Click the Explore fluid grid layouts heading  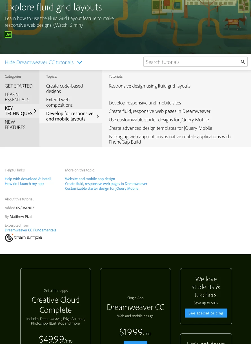click(53, 7)
